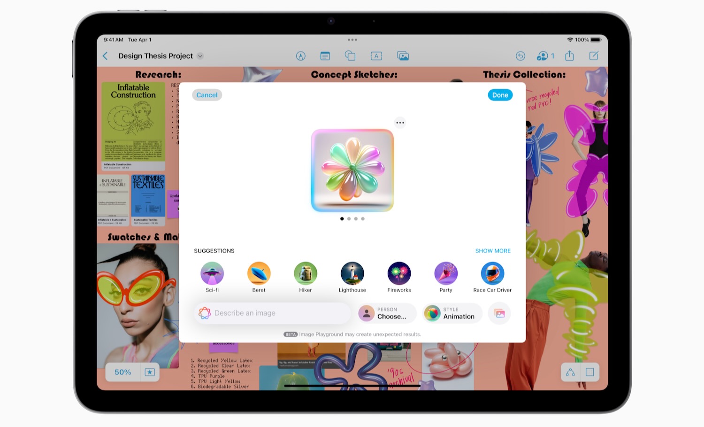This screenshot has width=704, height=427.
Task: Open Show More suggestions
Action: pyautogui.click(x=492, y=251)
